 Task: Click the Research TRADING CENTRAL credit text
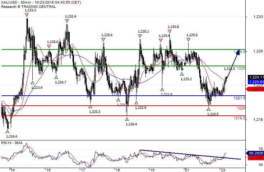coord(28,7)
